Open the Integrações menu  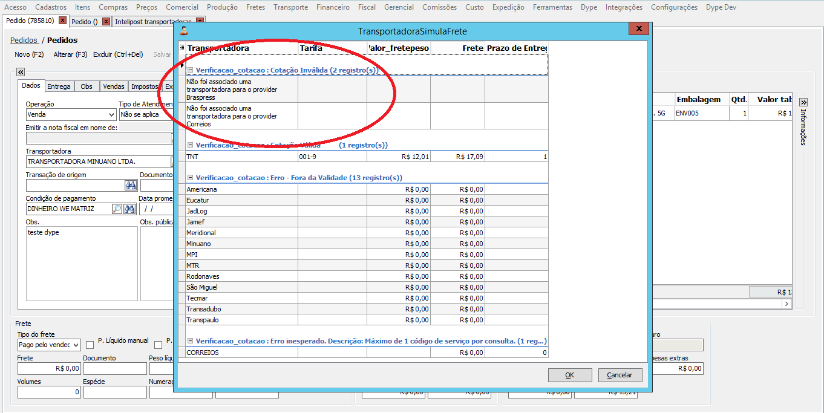coord(624,7)
